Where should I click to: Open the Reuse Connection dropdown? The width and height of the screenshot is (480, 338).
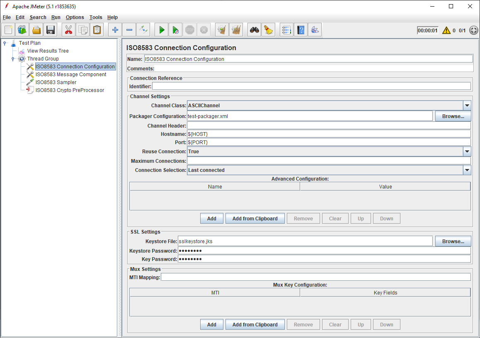(467, 152)
